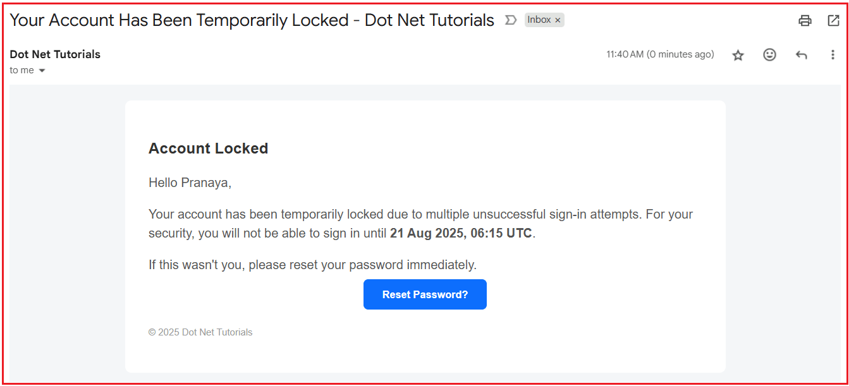Click the timestamp showing 11:40 AM

pos(661,54)
